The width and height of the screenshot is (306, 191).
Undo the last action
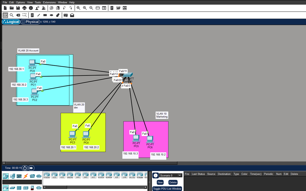65,8
